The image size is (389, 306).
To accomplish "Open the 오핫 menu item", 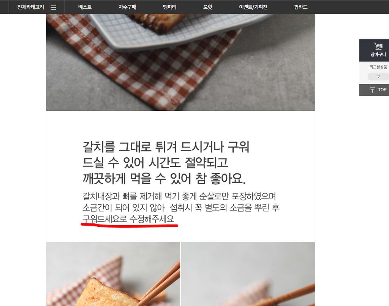I will pyautogui.click(x=208, y=7).
